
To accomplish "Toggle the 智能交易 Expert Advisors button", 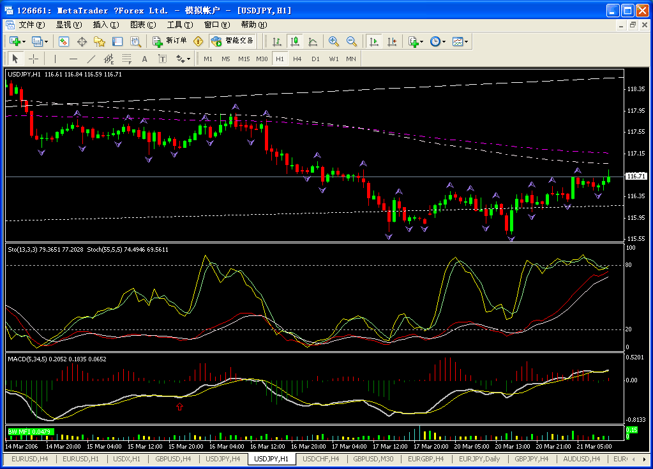I will [232, 41].
